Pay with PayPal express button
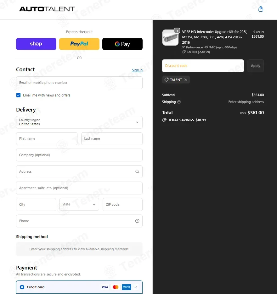 point(79,44)
